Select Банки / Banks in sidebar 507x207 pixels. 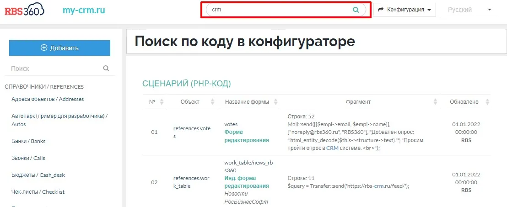coord(28,141)
